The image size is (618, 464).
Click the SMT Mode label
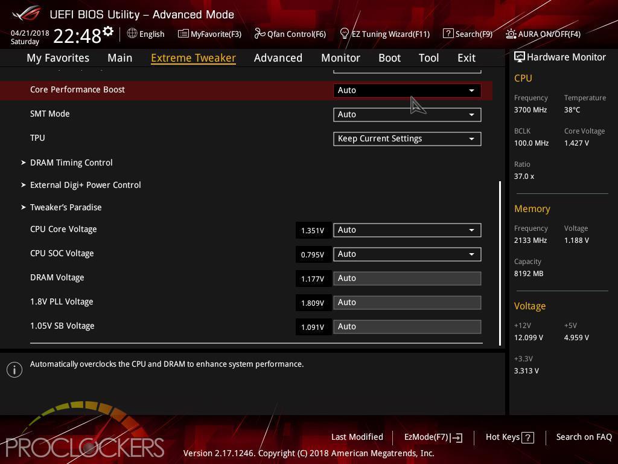[49, 114]
